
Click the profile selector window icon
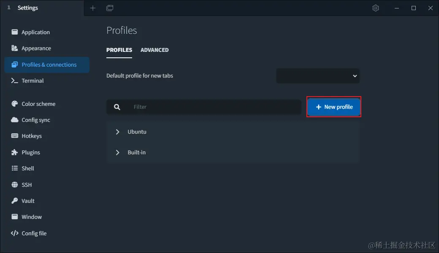pyautogui.click(x=110, y=8)
